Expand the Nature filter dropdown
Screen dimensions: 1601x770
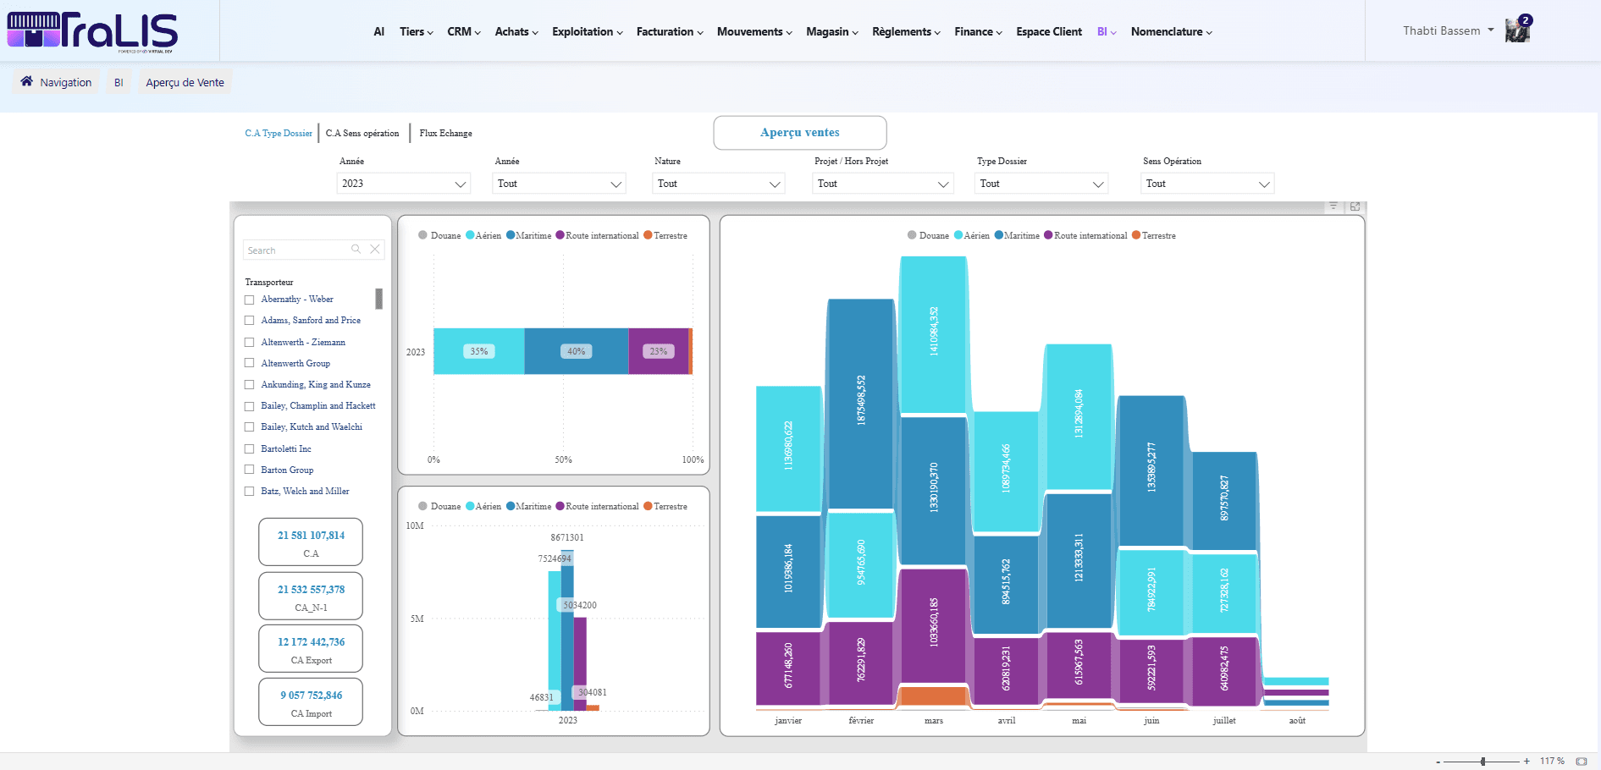point(718,184)
